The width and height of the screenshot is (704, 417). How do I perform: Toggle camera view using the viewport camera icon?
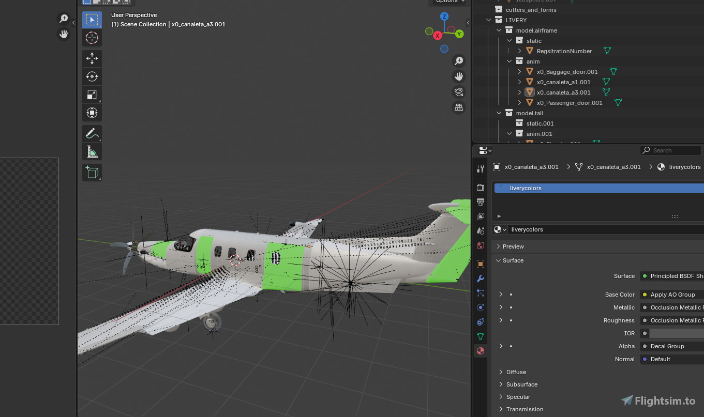click(458, 92)
